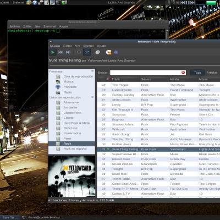Sort by the Género column header

coord(155,79)
